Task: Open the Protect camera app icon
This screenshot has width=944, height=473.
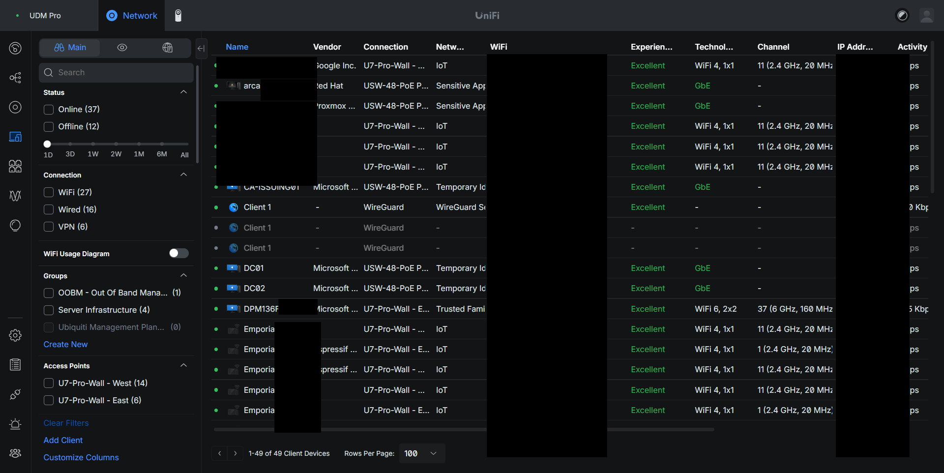Action: (x=178, y=16)
